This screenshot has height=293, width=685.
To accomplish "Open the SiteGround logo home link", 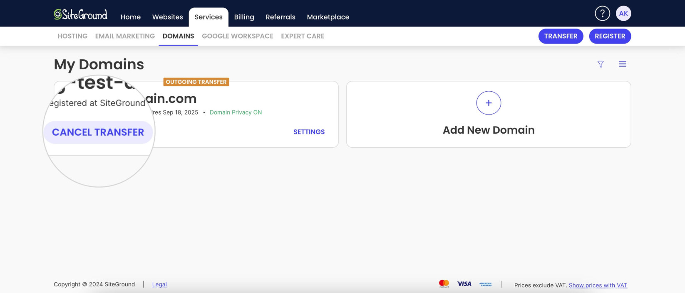I will (80, 15).
